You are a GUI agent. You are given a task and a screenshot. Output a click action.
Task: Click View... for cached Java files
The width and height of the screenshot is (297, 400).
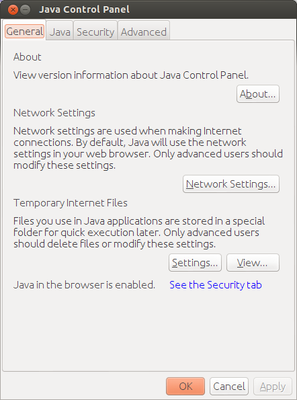pos(253,262)
